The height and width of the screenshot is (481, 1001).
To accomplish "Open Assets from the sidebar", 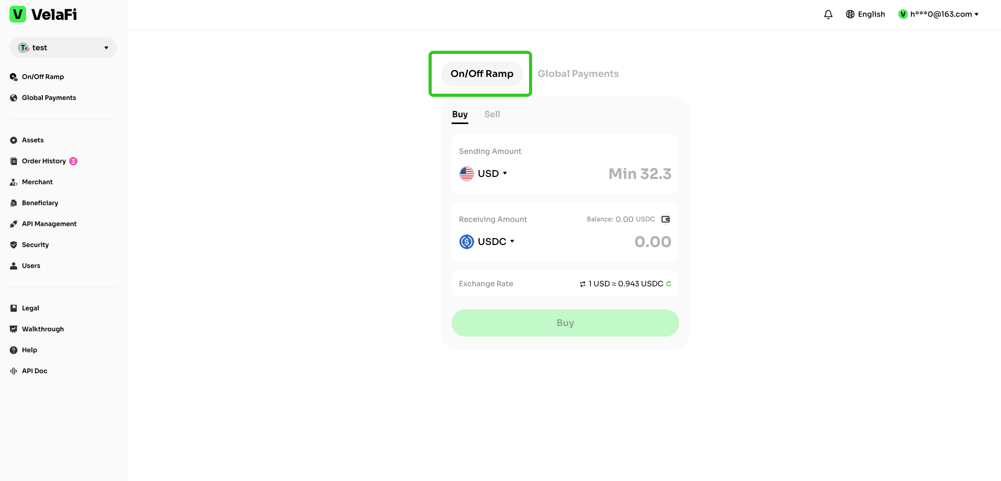I will point(32,140).
